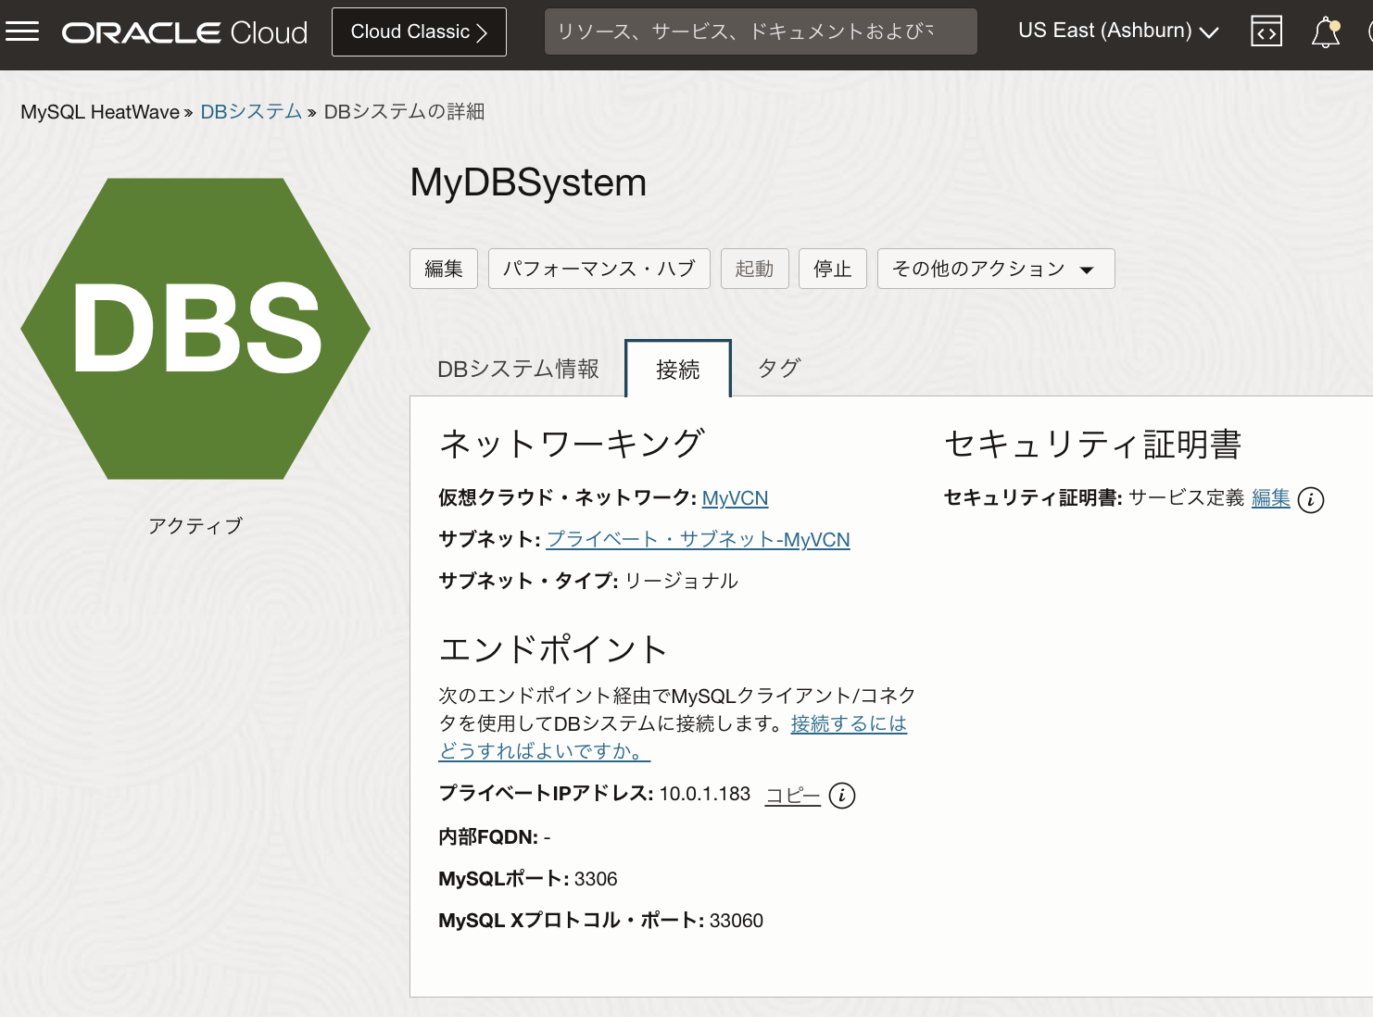Open the hamburger navigation menu

point(22,31)
